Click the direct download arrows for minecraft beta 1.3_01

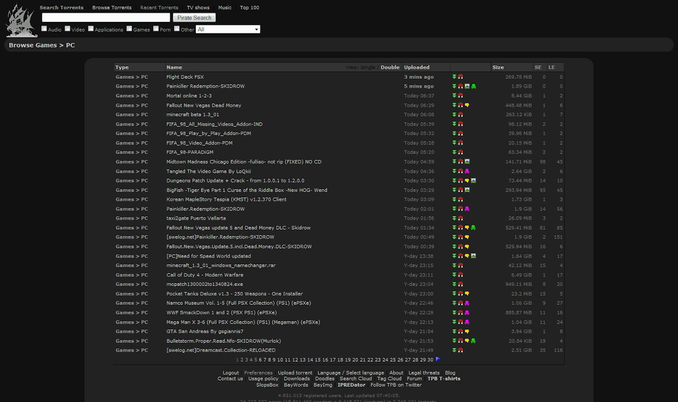point(454,114)
